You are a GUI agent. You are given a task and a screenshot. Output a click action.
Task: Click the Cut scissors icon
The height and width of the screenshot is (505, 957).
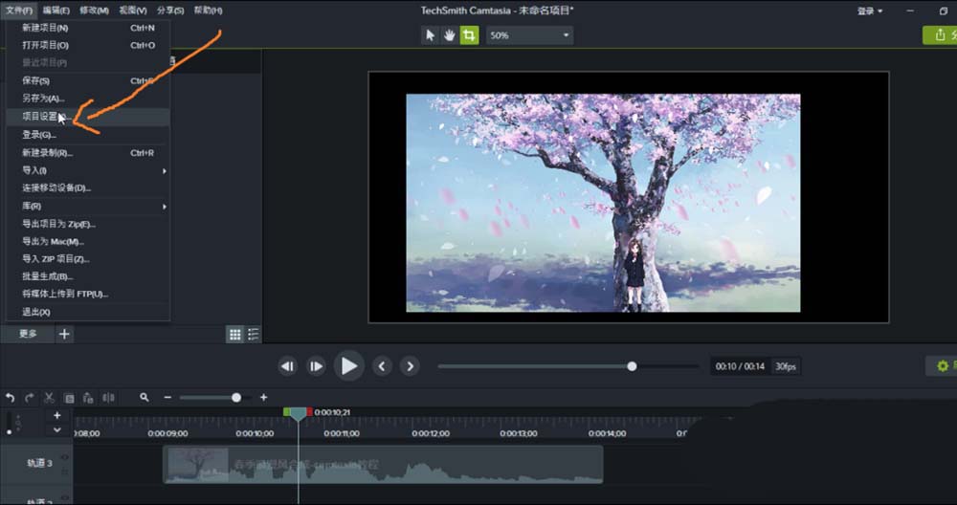(50, 398)
